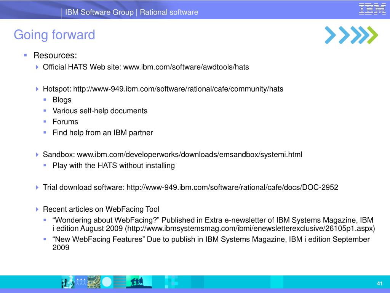Click the slide number 41

coord(380,283)
